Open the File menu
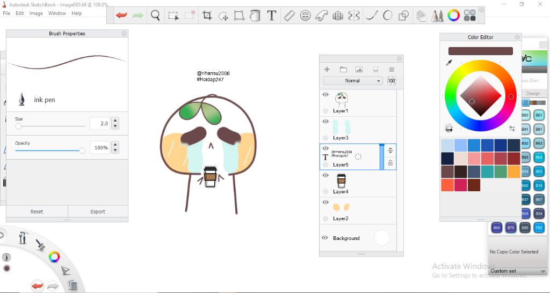 coord(6,13)
